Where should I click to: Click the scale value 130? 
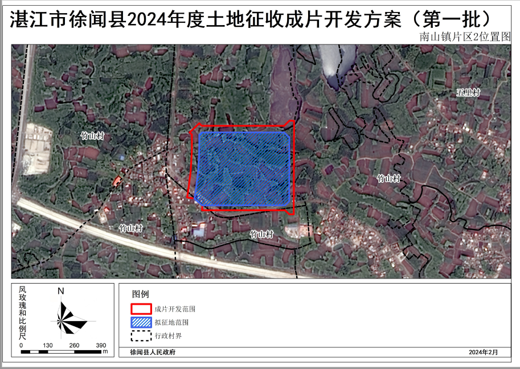[x=47, y=345]
